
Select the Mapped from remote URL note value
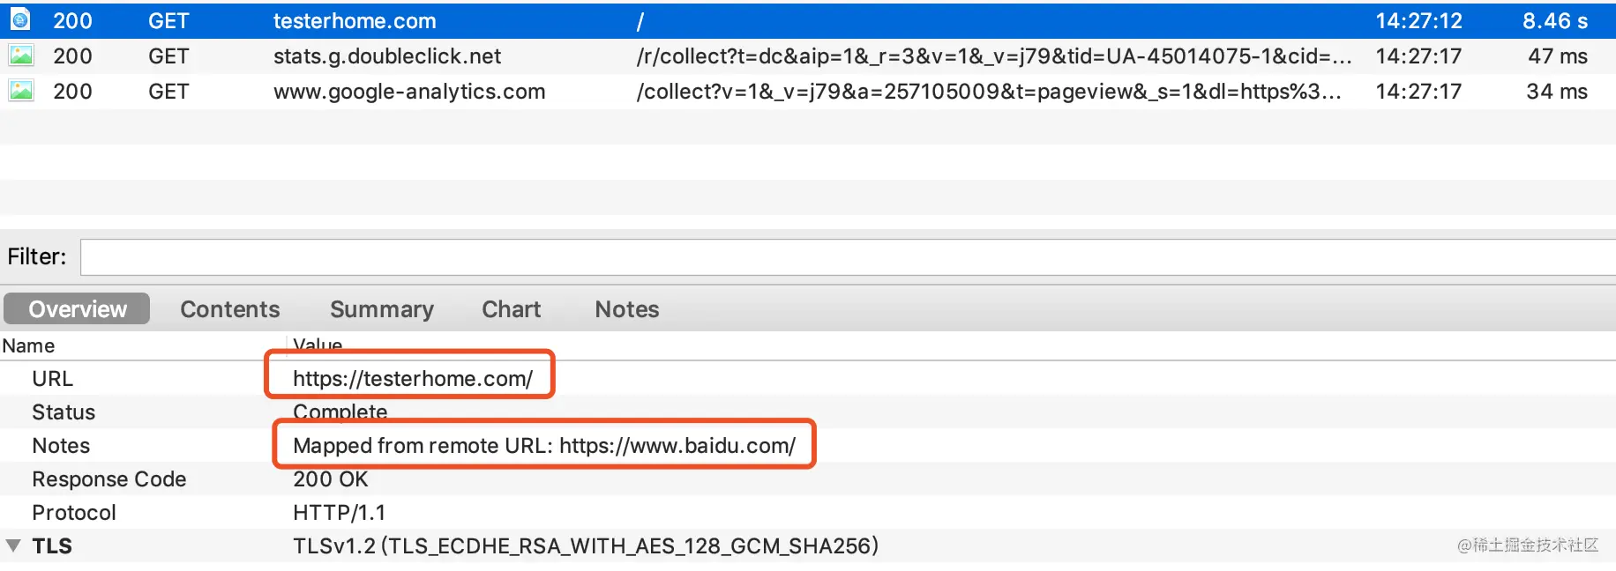tap(544, 446)
